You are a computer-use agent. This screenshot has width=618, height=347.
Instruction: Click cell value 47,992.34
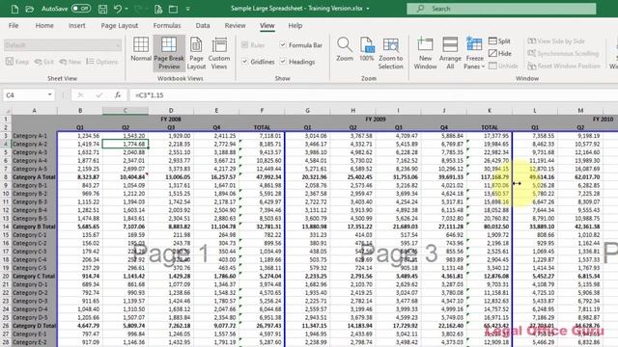(262, 177)
